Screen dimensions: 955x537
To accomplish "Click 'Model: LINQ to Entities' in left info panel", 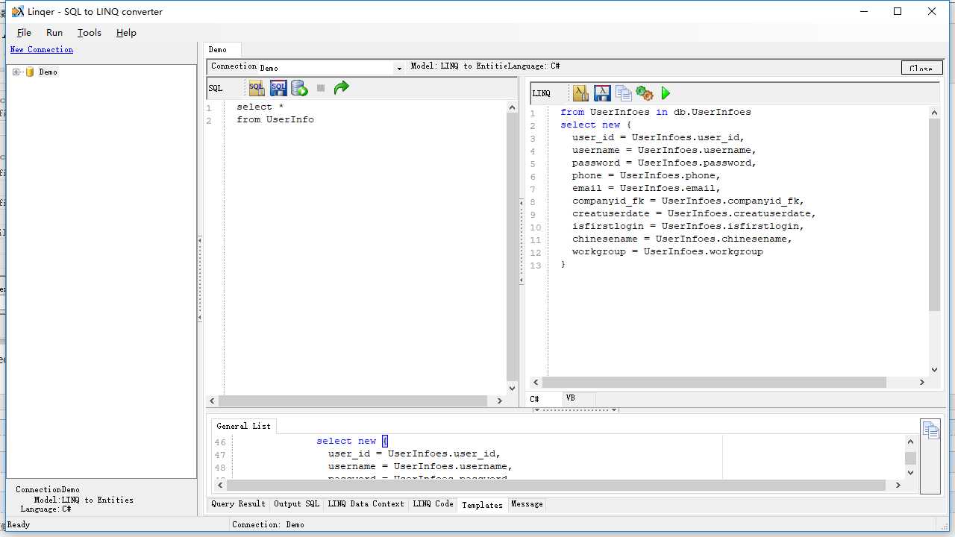I will (x=84, y=500).
